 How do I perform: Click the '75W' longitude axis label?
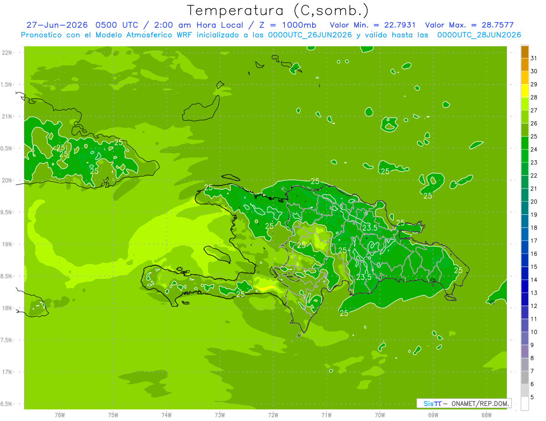pos(113,415)
